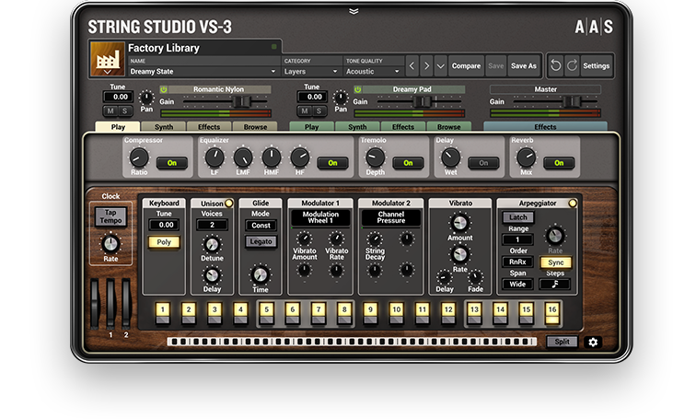Open Category dropdown Layers
Image resolution: width=696 pixels, height=419 pixels.
point(311,72)
